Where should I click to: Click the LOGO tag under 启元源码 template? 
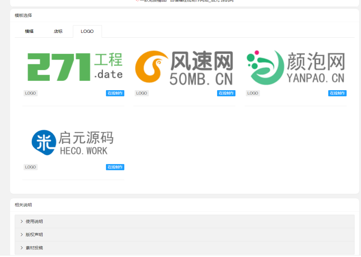(x=31, y=167)
